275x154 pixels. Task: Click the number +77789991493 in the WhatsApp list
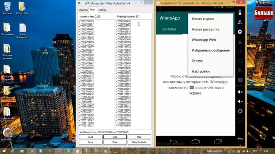click(x=123, y=21)
